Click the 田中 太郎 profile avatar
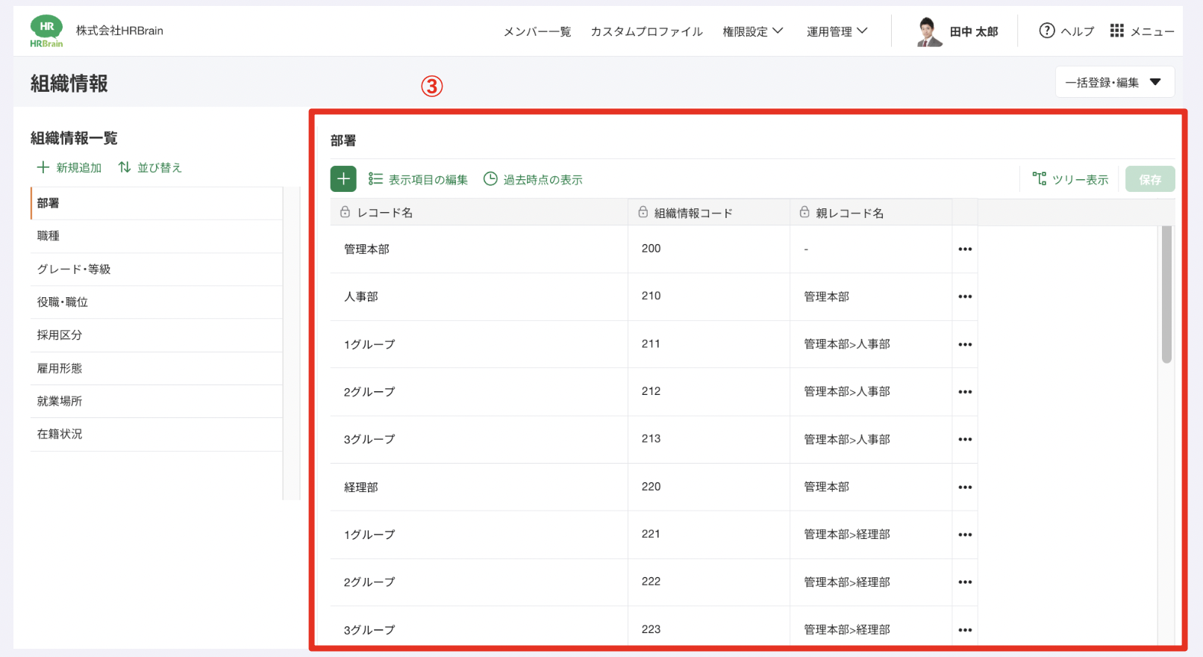 tap(929, 31)
